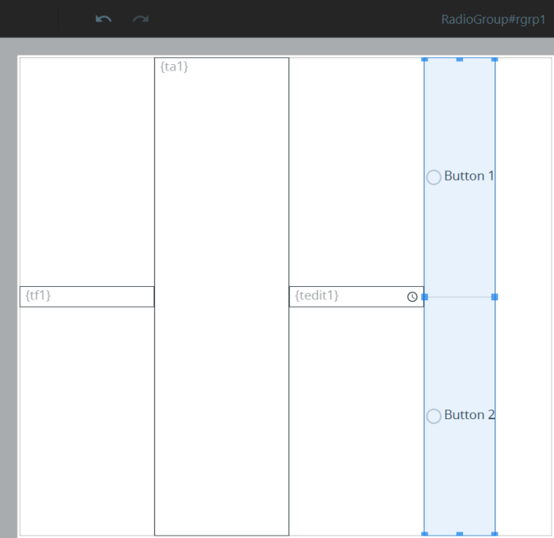Click the Button 2 label text

point(469,415)
